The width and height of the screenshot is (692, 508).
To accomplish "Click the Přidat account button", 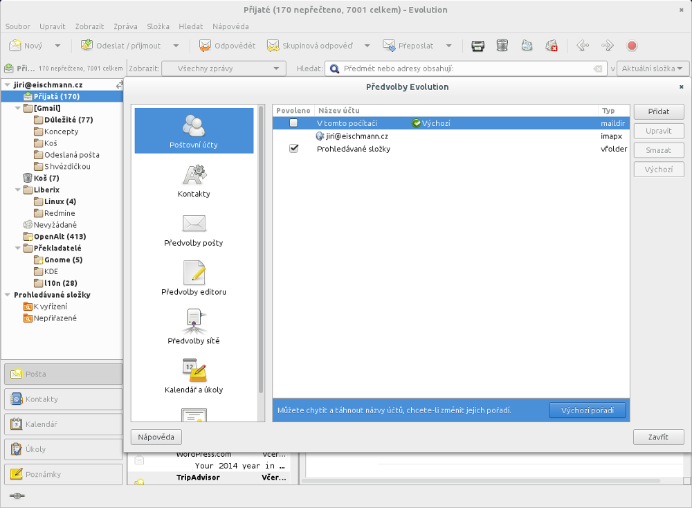I will [658, 111].
